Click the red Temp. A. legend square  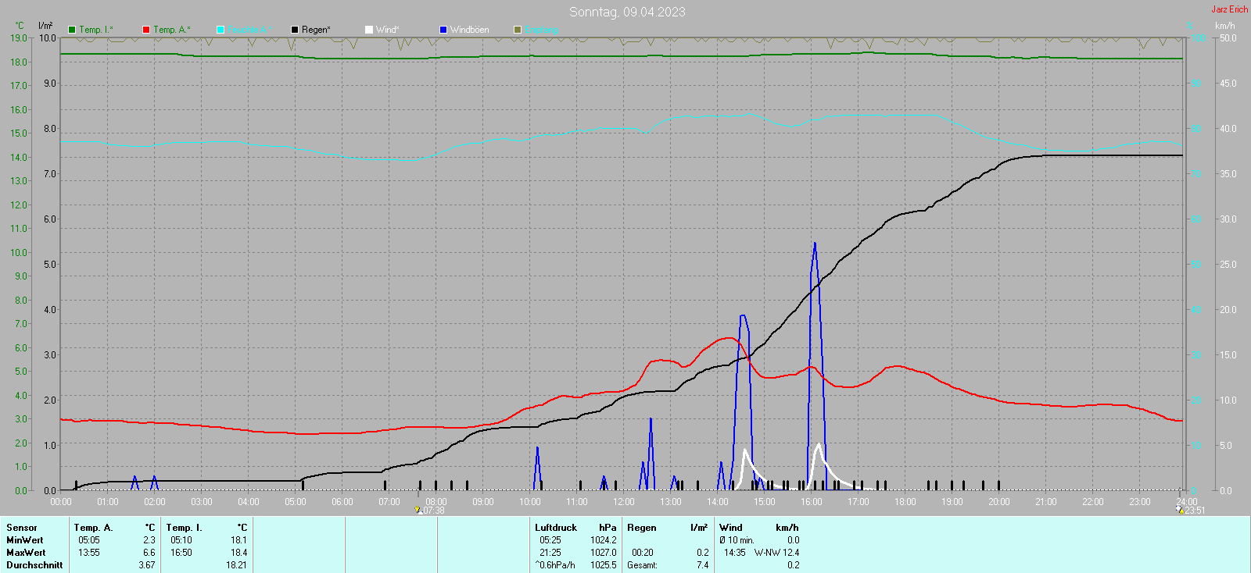tap(146, 30)
